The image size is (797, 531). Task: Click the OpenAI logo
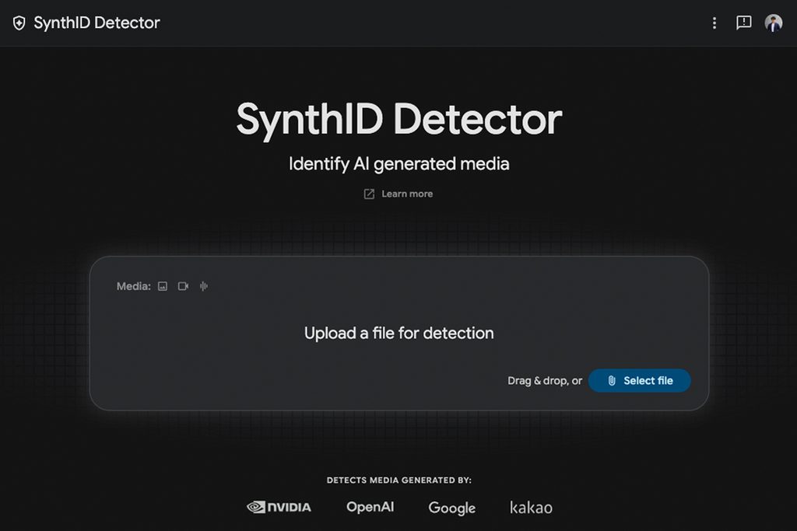click(370, 507)
